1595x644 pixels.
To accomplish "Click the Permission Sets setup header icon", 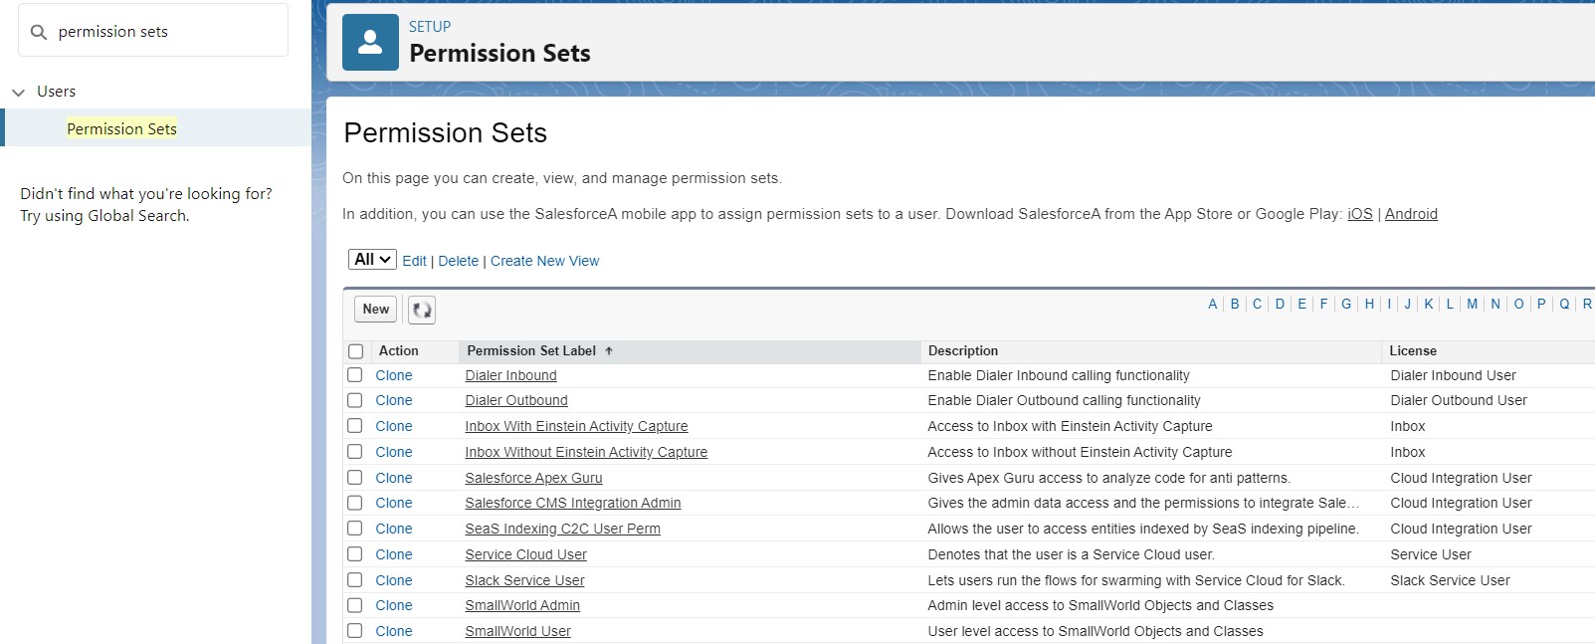I will point(370,42).
